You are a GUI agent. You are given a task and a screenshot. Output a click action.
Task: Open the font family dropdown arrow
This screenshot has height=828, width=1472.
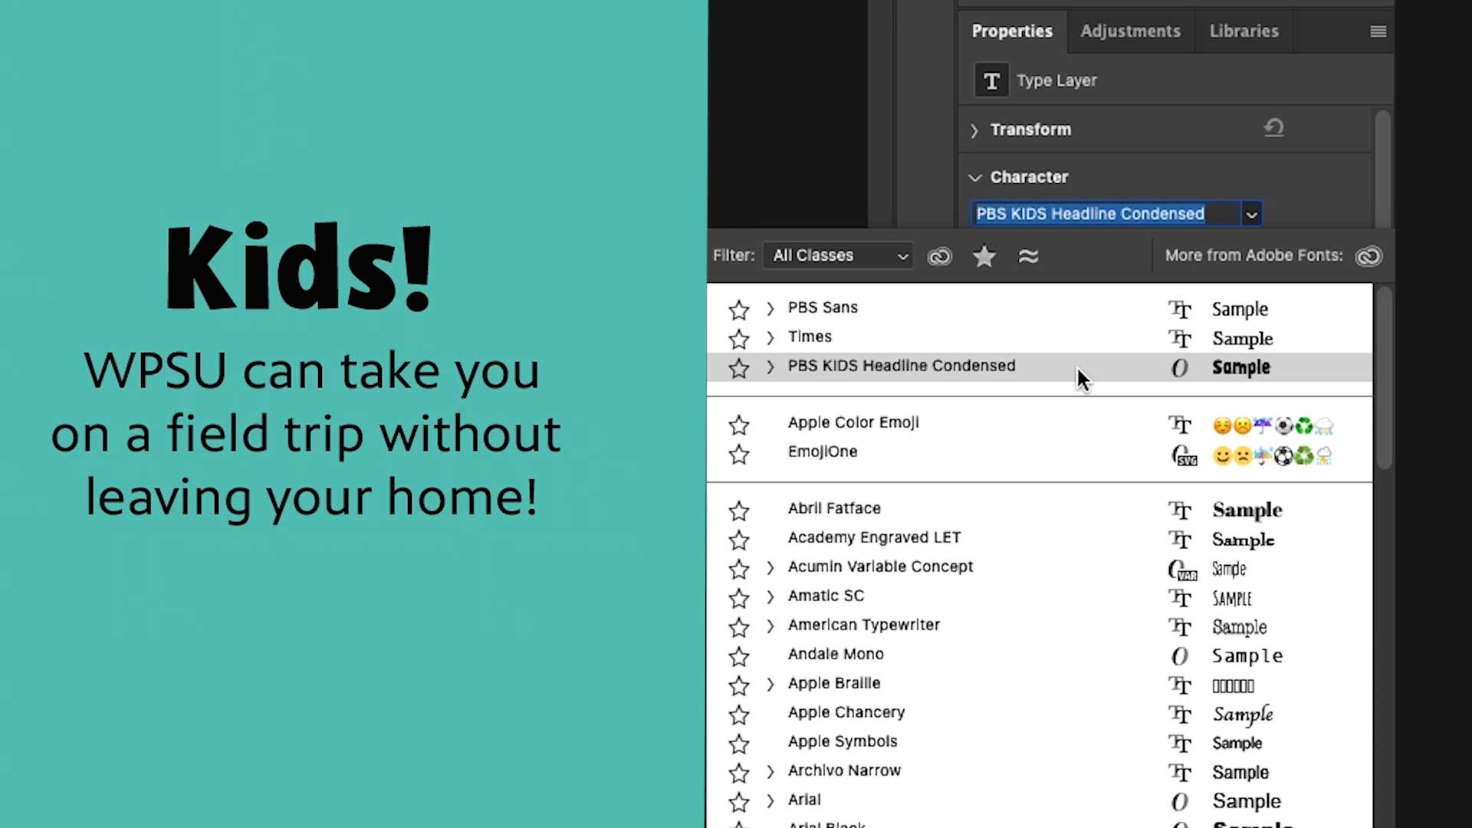click(1251, 214)
